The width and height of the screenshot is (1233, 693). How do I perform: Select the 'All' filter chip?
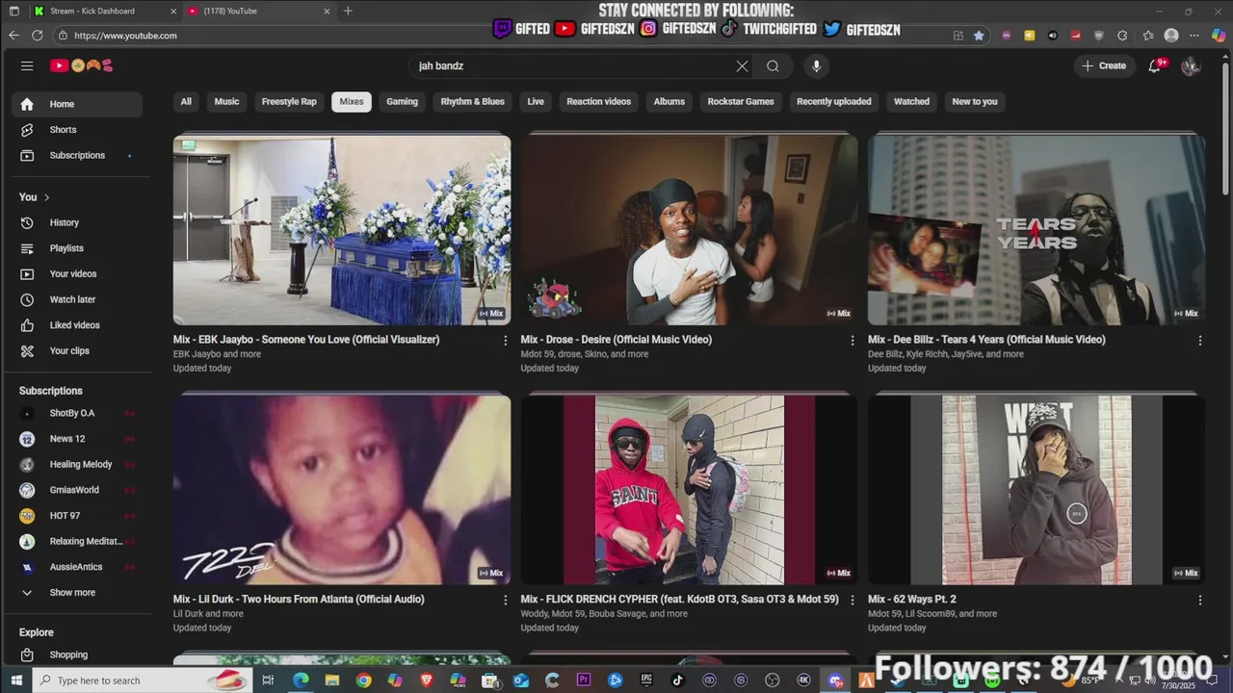point(186,101)
